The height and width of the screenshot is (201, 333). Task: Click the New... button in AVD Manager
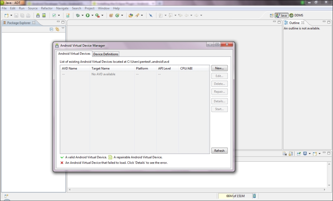pyautogui.click(x=219, y=68)
